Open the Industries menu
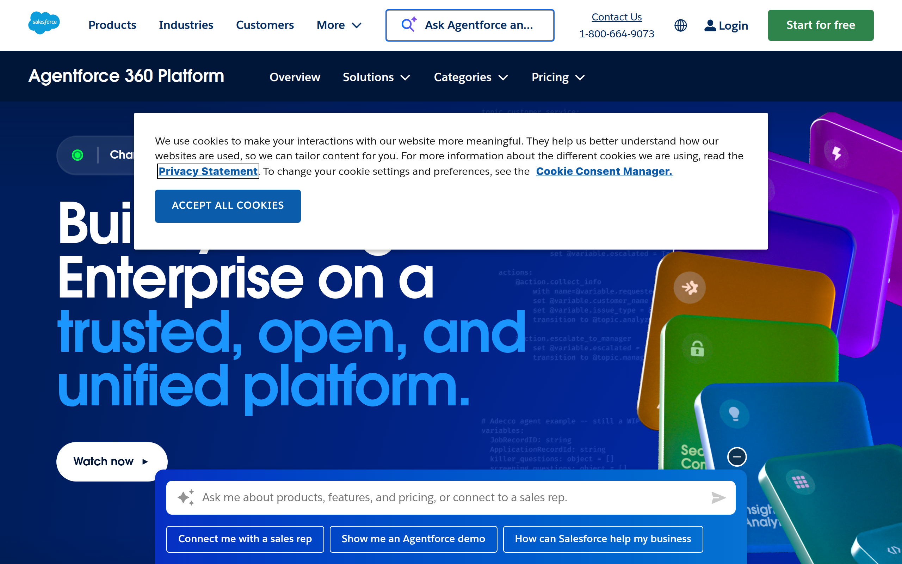Image resolution: width=902 pixels, height=564 pixels. pos(186,25)
